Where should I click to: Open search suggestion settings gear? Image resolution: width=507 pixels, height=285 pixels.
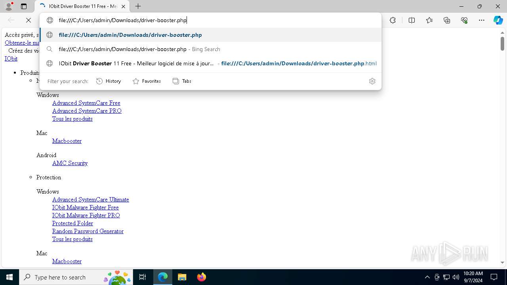372,81
